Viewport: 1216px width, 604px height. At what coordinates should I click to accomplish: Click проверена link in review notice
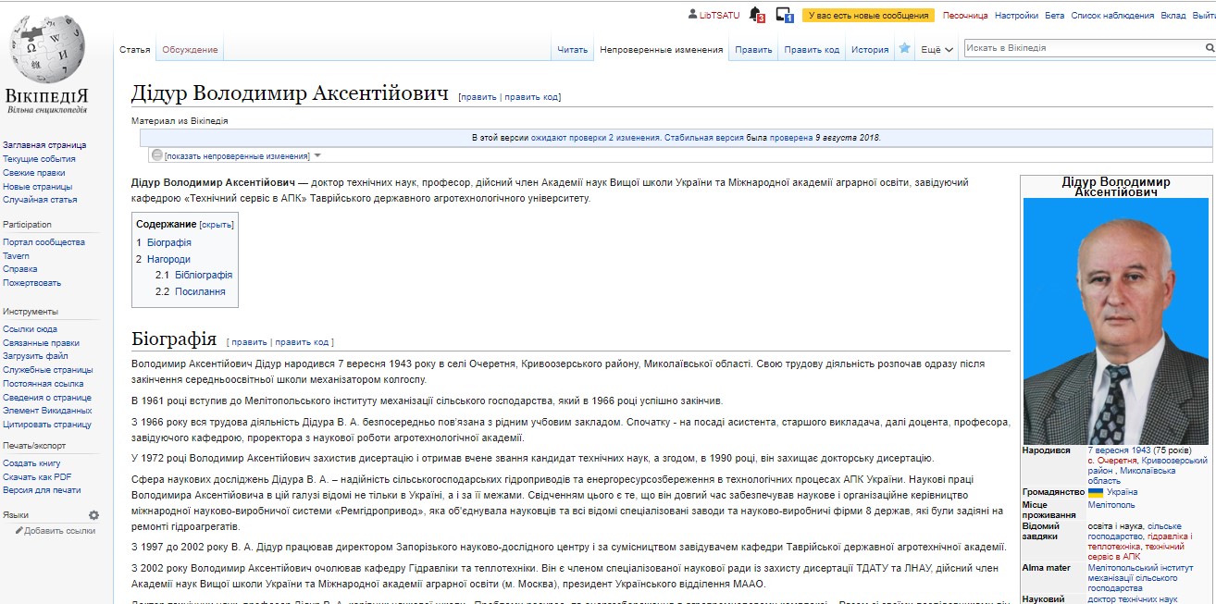[791, 138]
